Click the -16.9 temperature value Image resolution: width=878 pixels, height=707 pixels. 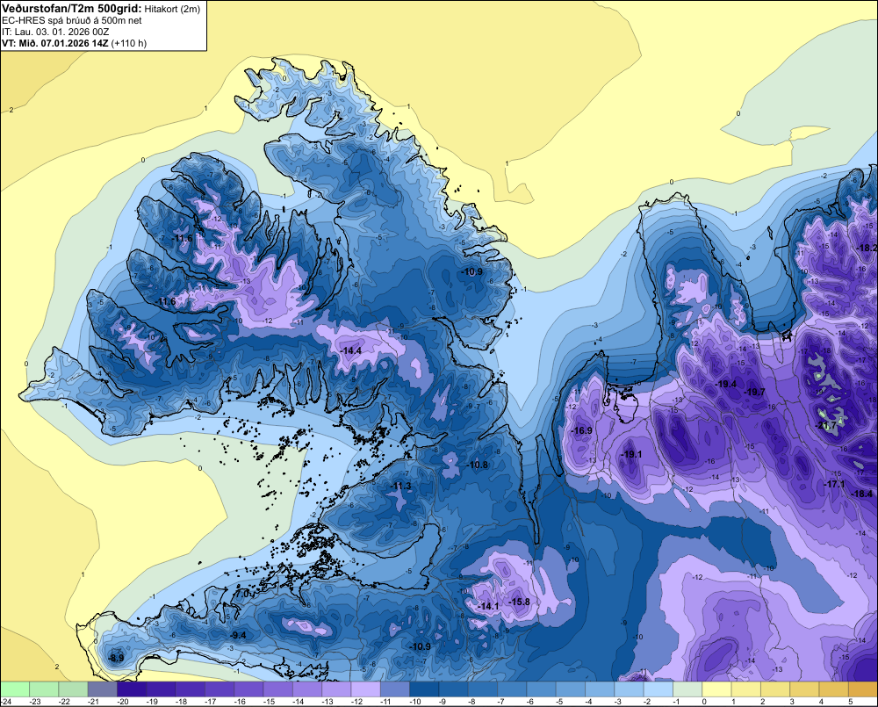coord(582,430)
